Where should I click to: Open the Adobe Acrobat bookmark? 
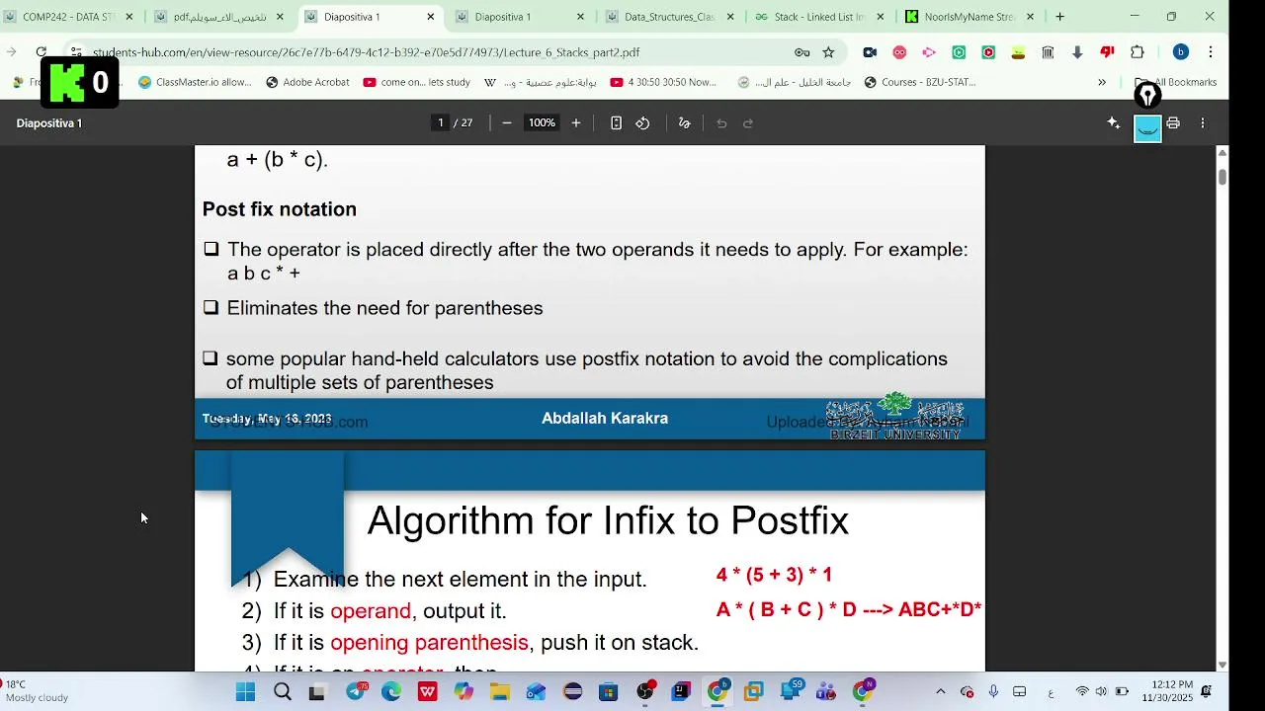(307, 82)
